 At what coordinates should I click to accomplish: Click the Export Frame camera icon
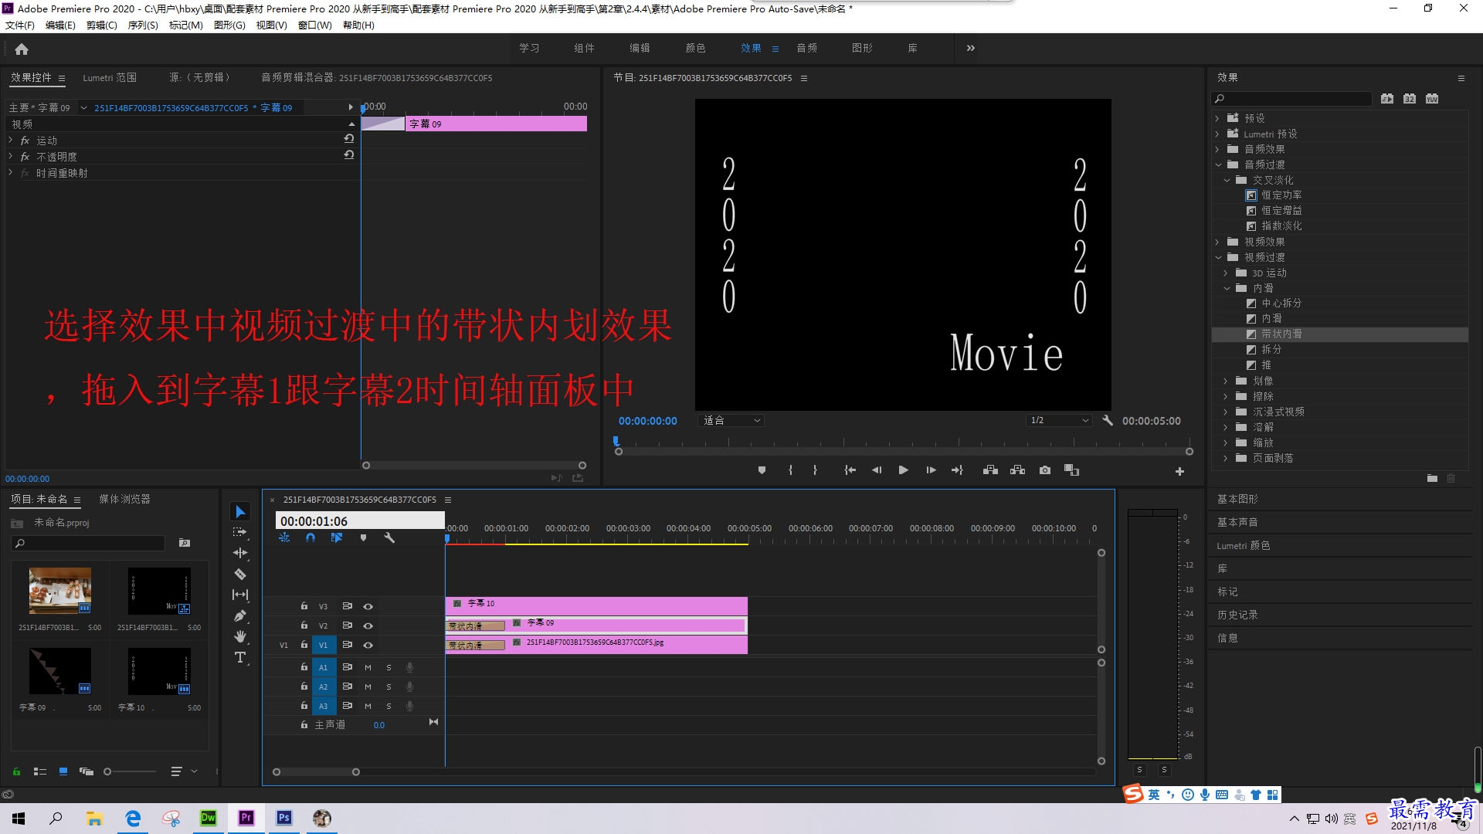click(1045, 470)
